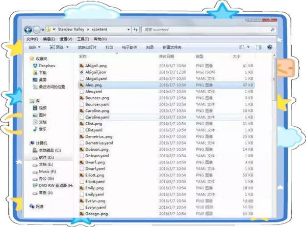Screen dimensions: 306x227
Task: Click the 打印 button
Action: (109, 47)
